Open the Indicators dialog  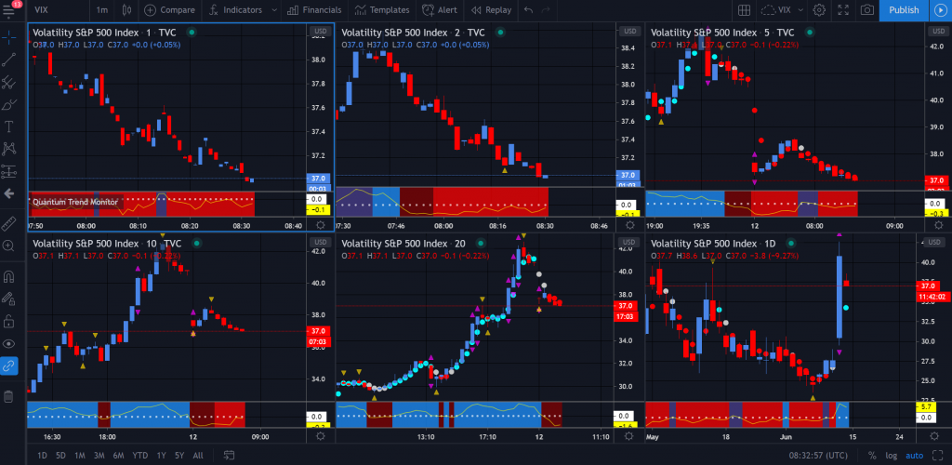pos(234,9)
